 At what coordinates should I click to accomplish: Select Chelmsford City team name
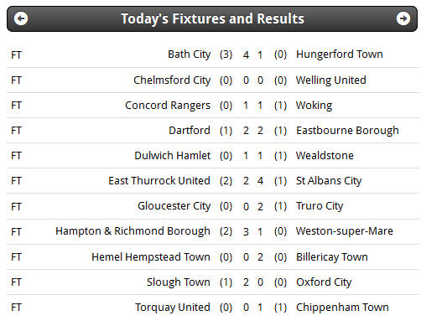[172, 80]
